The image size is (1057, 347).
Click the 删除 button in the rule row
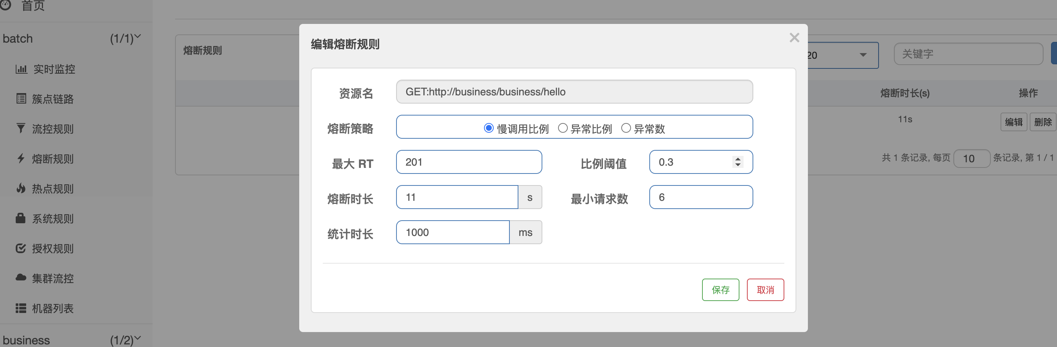point(1043,122)
